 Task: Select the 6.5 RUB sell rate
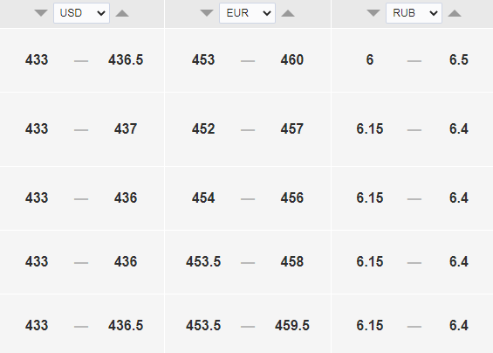(459, 59)
